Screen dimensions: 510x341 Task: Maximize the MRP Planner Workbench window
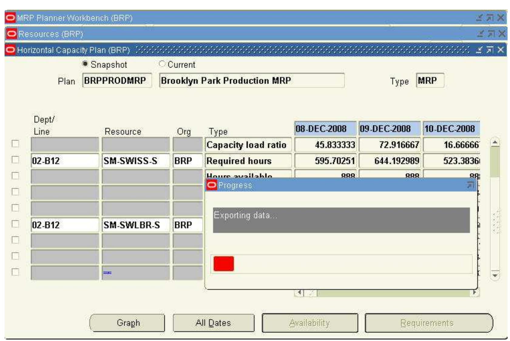click(490, 18)
